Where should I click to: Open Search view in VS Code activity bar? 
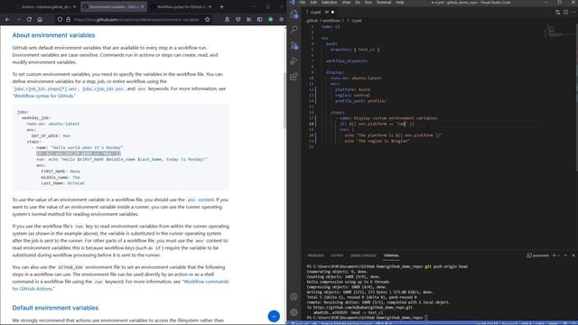pos(294,30)
